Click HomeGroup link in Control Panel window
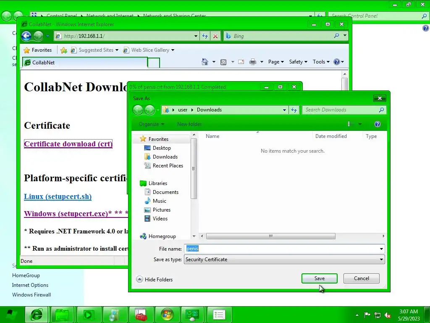 point(26,275)
